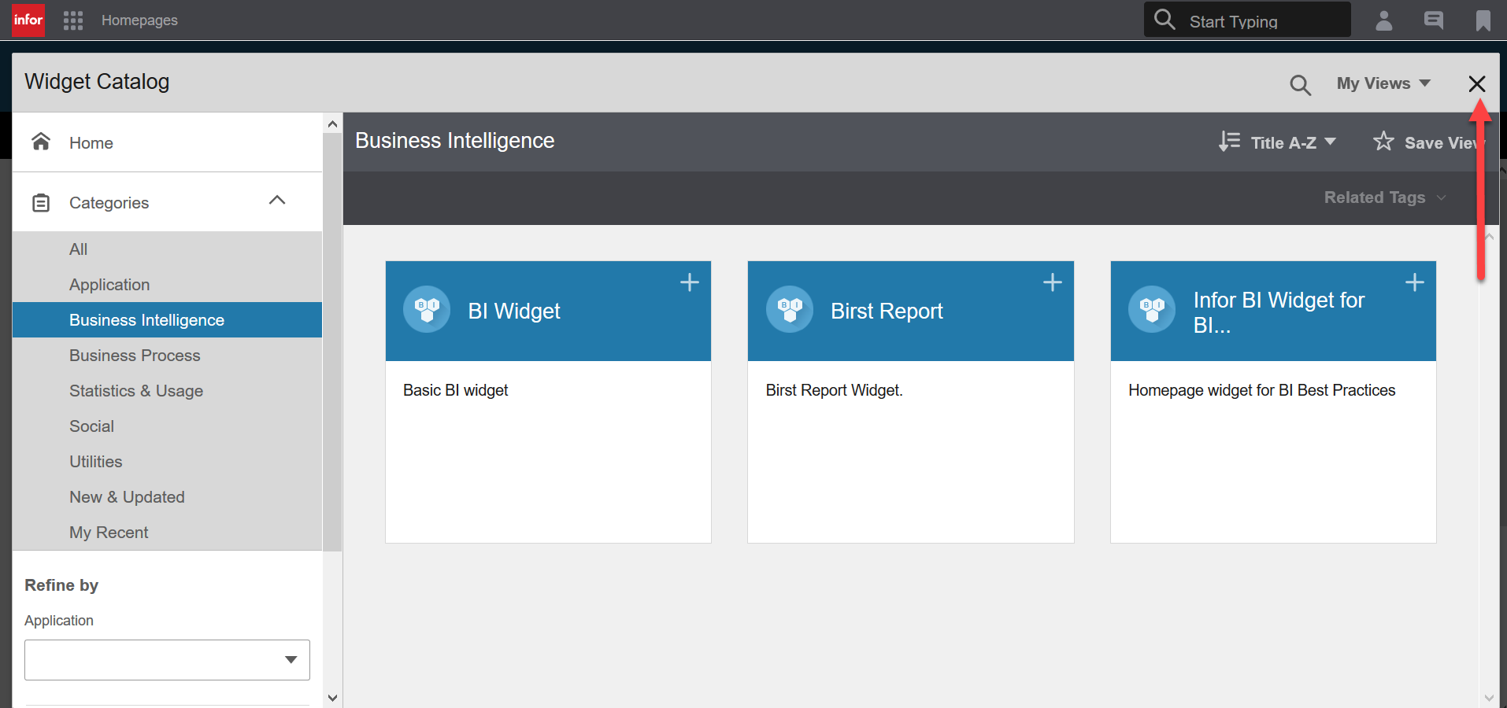Viewport: 1507px width, 708px height.
Task: Select the Statistics & Usage category
Action: click(x=167, y=391)
